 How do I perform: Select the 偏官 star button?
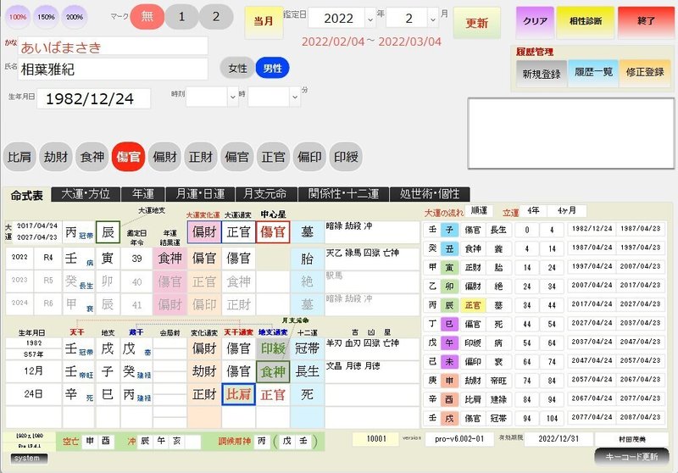pos(237,157)
